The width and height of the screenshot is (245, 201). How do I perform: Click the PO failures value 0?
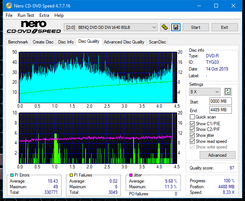[176, 194]
